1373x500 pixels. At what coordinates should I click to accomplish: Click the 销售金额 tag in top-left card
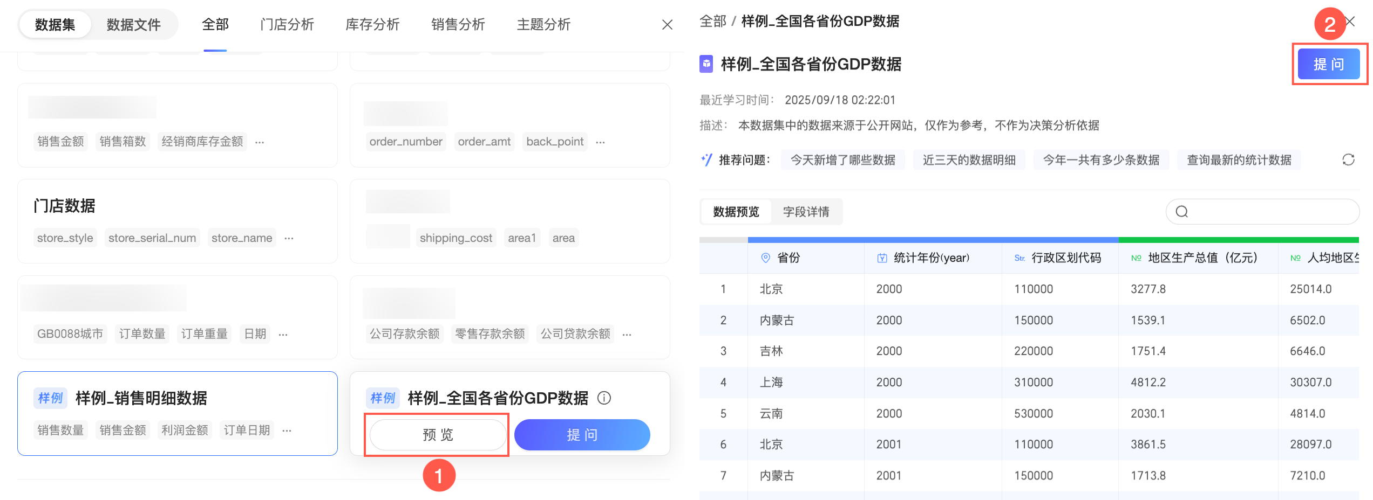(x=60, y=142)
